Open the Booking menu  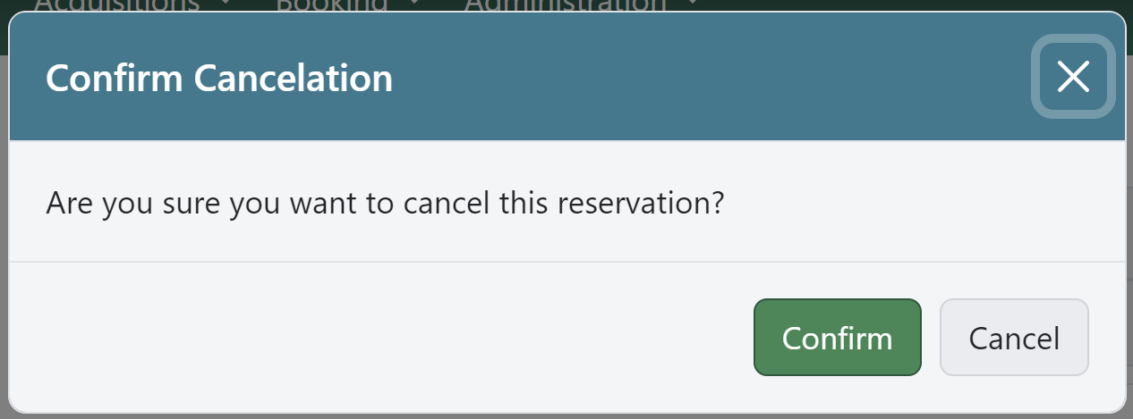(331, 4)
